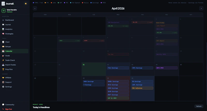The image size is (207, 111).
Task: Click the PREMIER plan badge
Action: [10, 12]
